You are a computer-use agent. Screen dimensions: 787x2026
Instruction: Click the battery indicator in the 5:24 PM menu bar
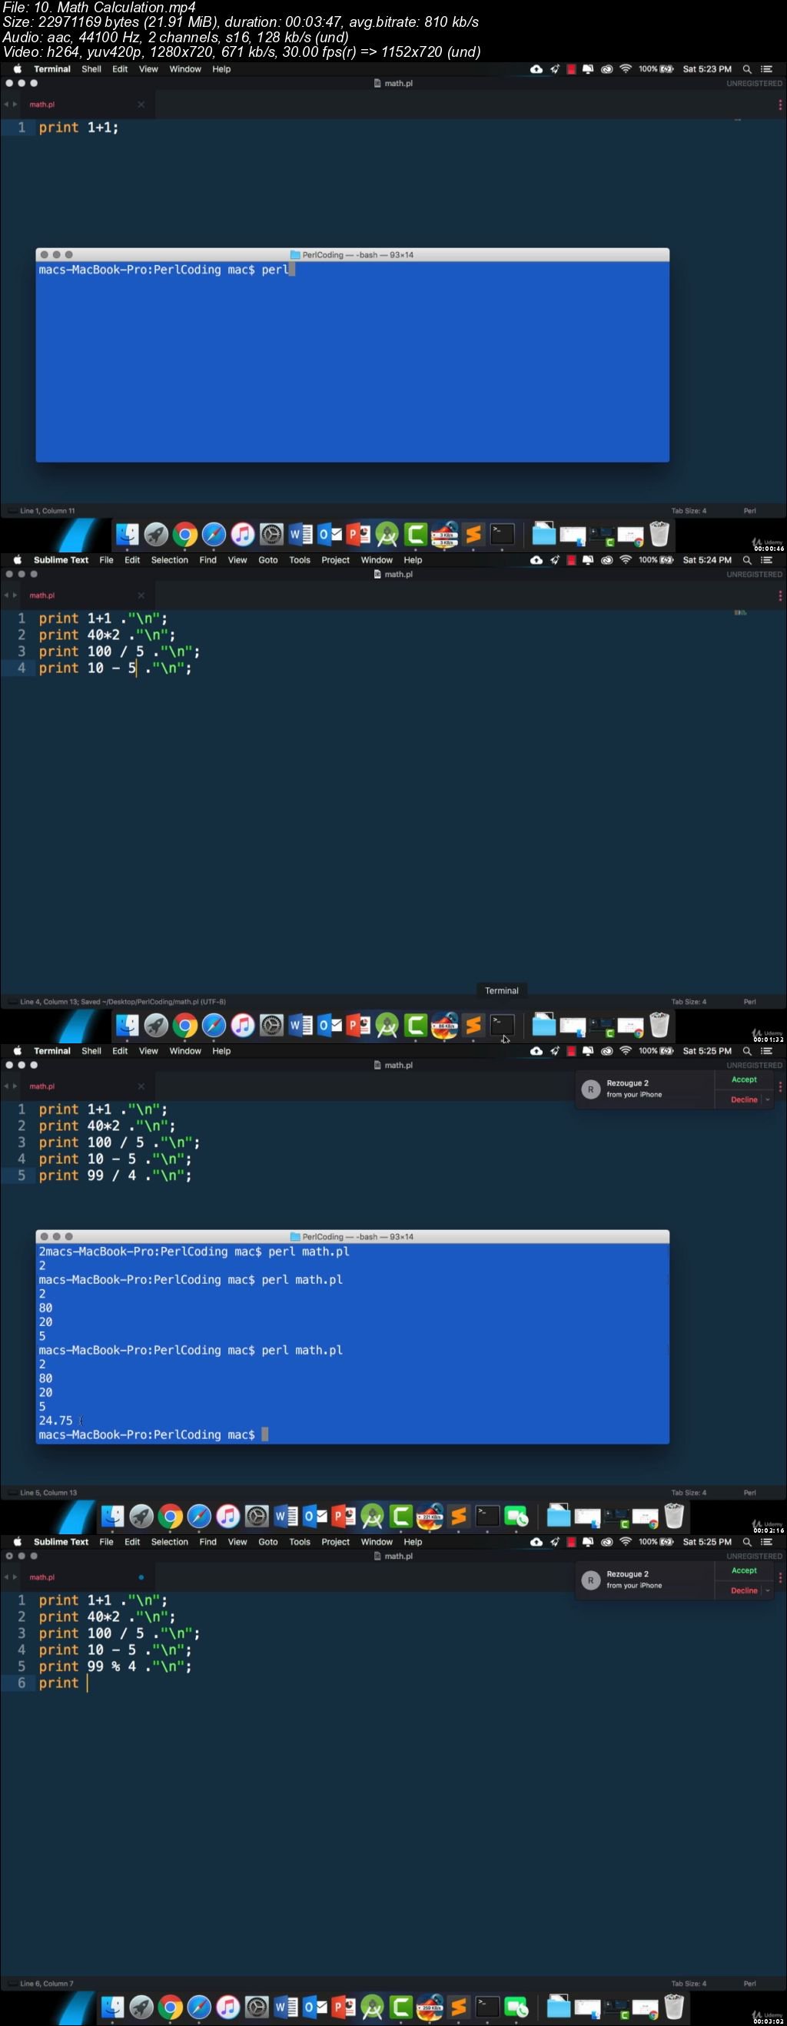coord(656,560)
